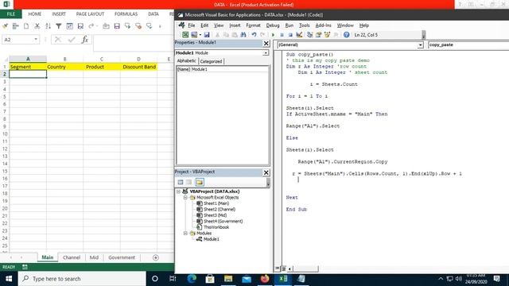This screenshot has height=286, width=509.
Task: Switch to Excel PAGE LAYOUT tab
Action: tap(90, 14)
